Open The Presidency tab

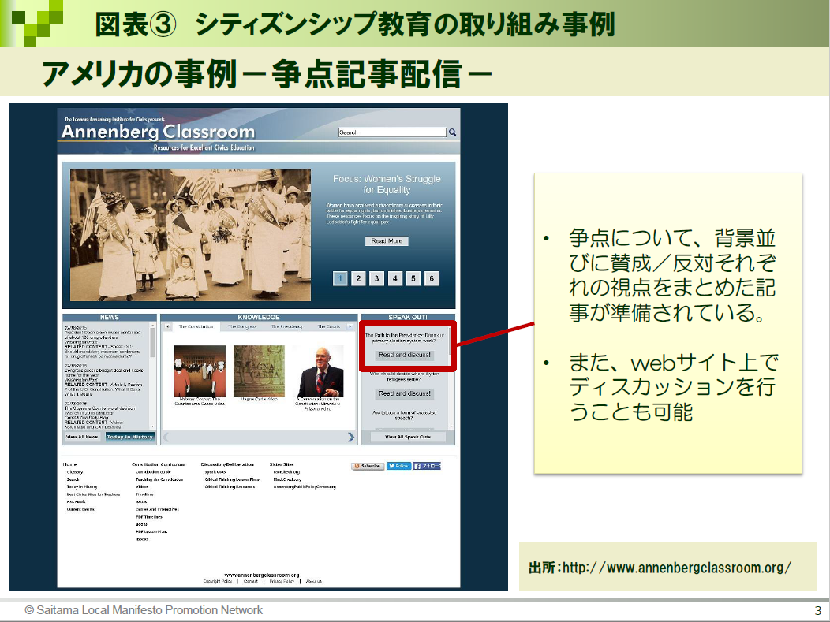tap(287, 326)
